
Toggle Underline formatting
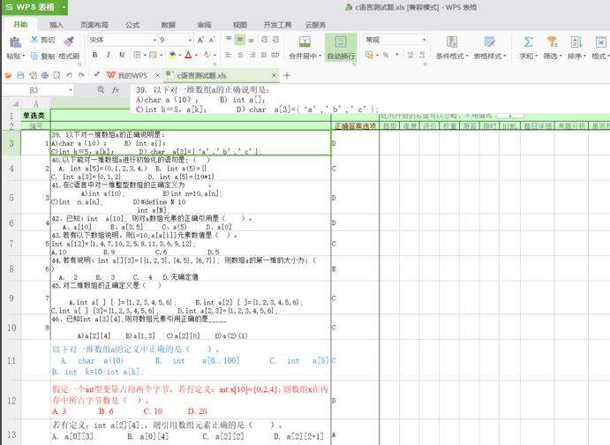[122, 56]
